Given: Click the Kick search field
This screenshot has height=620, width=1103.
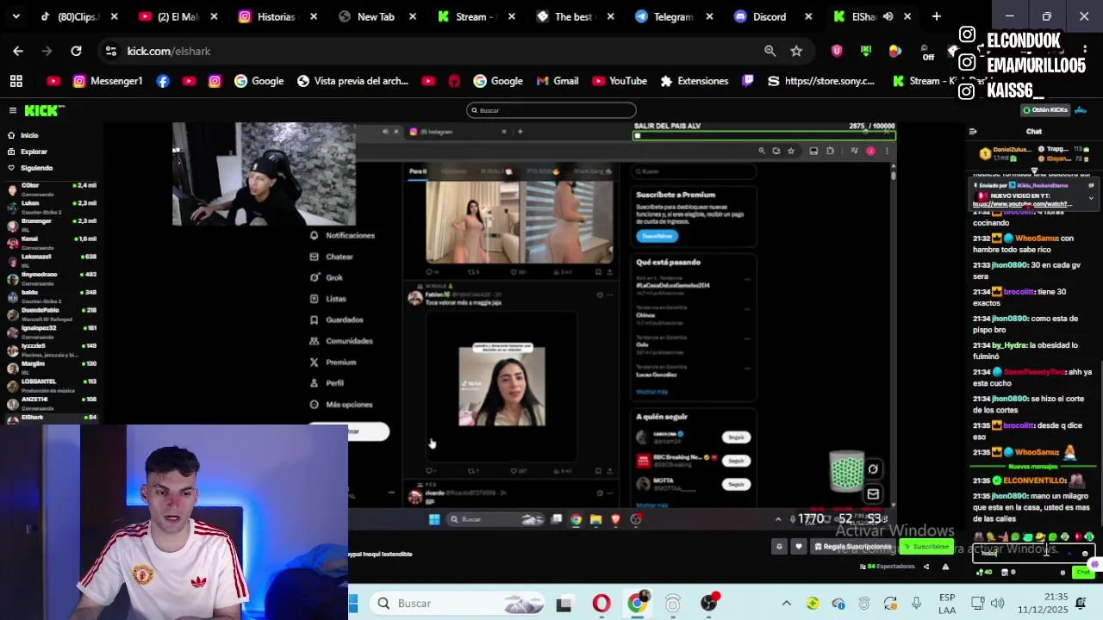Looking at the screenshot, I should coord(551,110).
